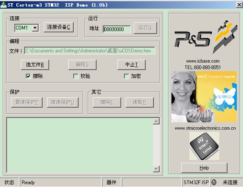Viewport: 243px width, 187px height.
Task: Click the 选文件B choose file button
Action: tap(35, 65)
